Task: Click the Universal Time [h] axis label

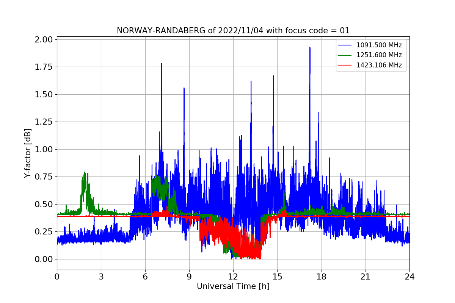Action: point(233,287)
